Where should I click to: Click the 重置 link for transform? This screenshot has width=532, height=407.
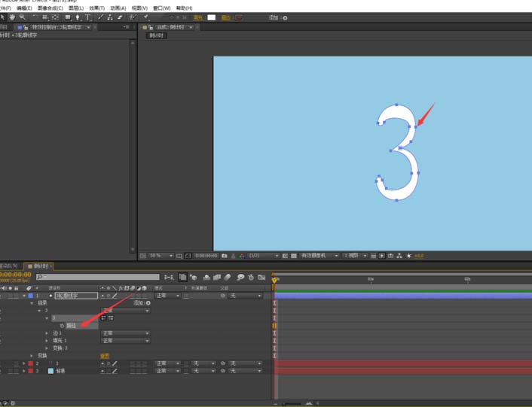tap(105, 356)
